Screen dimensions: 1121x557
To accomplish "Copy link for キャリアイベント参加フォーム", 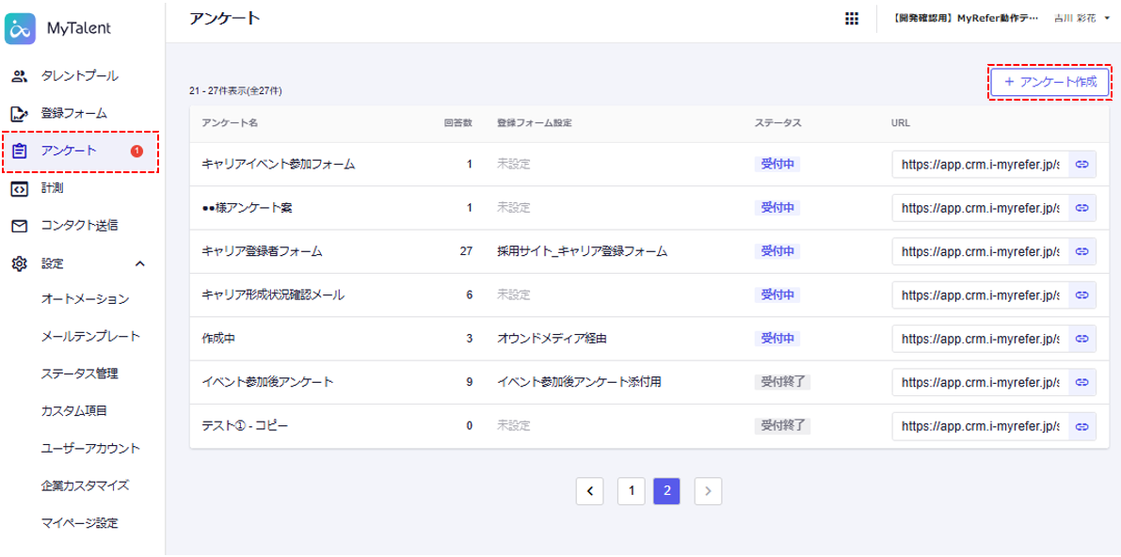I will point(1082,164).
